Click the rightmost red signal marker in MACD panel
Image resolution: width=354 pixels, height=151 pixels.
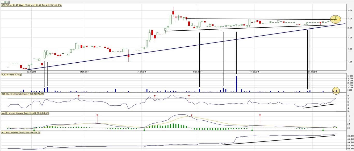(260, 115)
